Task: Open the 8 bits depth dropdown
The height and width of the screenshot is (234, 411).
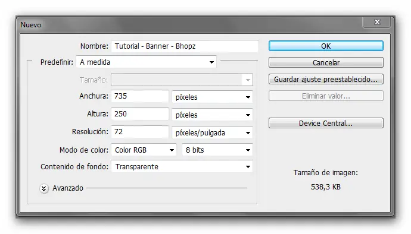Action: [217, 150]
